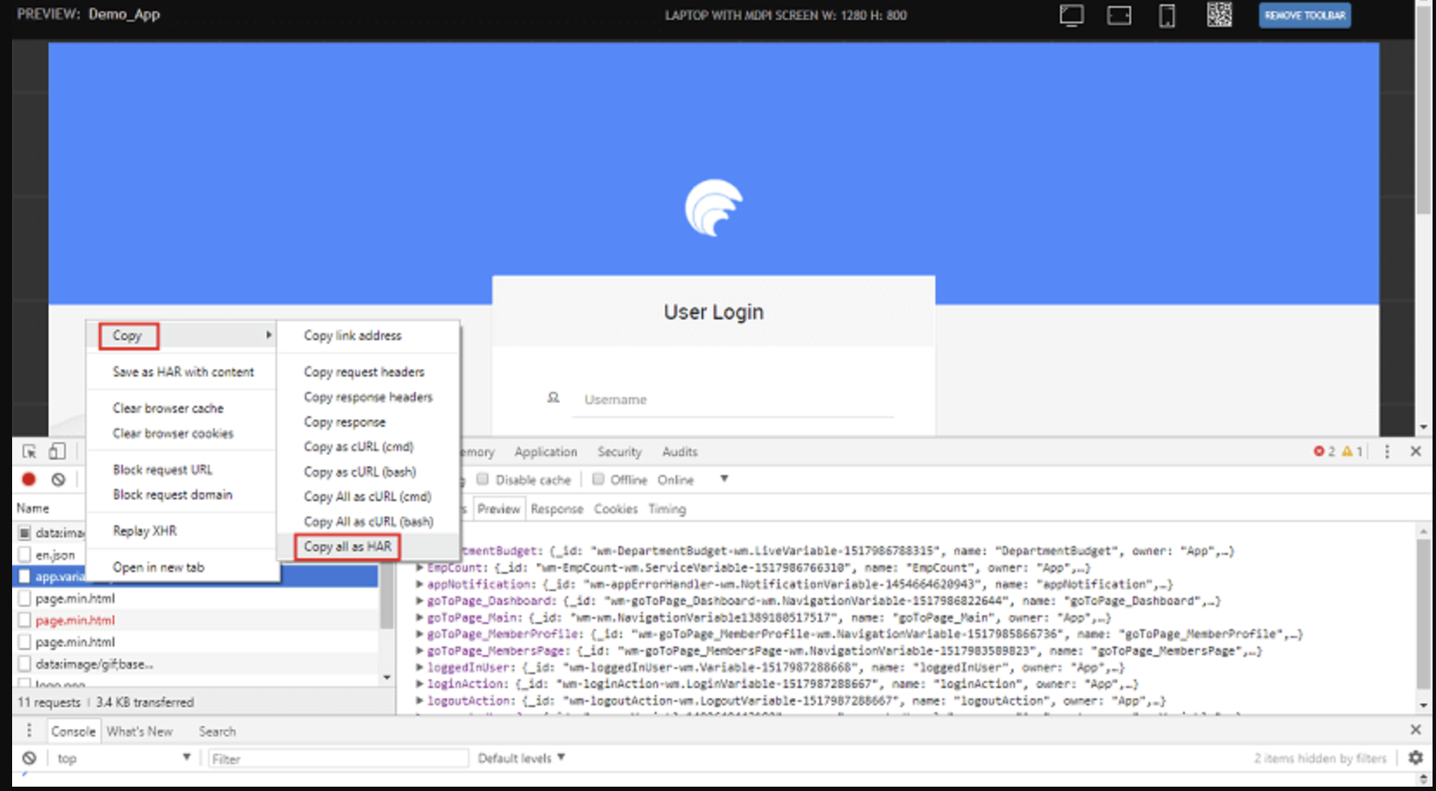Select Save as HAR with content
The width and height of the screenshot is (1436, 791).
[183, 372]
